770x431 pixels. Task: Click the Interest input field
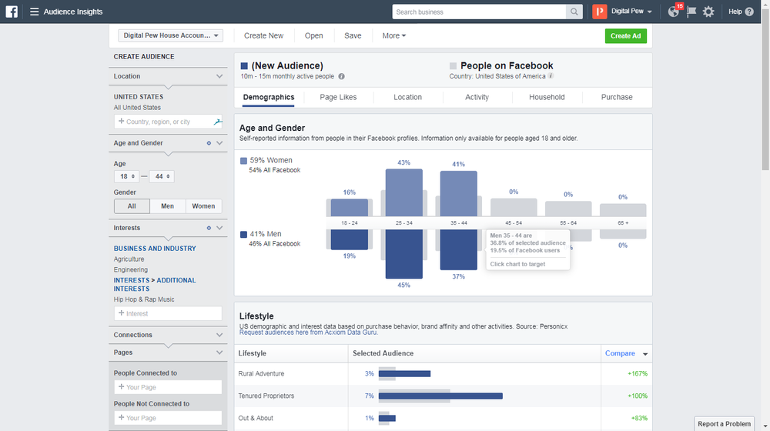point(168,313)
